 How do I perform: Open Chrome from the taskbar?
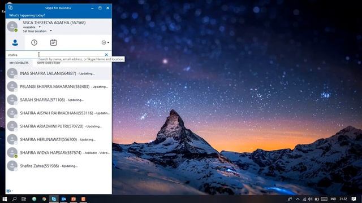coord(44,199)
